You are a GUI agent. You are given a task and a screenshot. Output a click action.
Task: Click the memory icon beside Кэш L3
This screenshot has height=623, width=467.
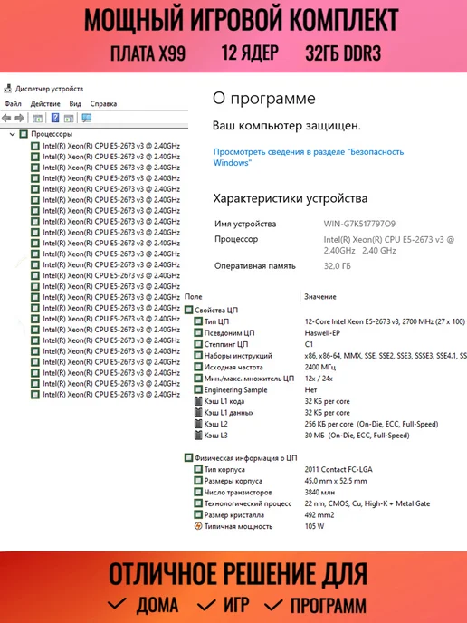(x=198, y=435)
